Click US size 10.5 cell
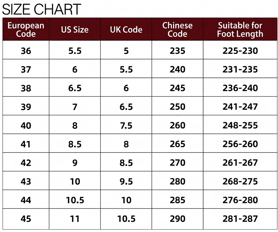This screenshot has height=232, width=278. click(x=75, y=200)
